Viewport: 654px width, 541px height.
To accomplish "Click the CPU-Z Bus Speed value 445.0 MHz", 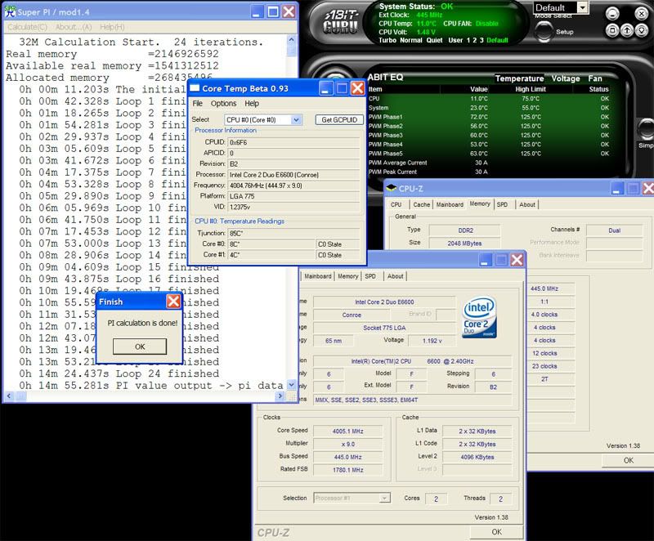I will point(348,457).
